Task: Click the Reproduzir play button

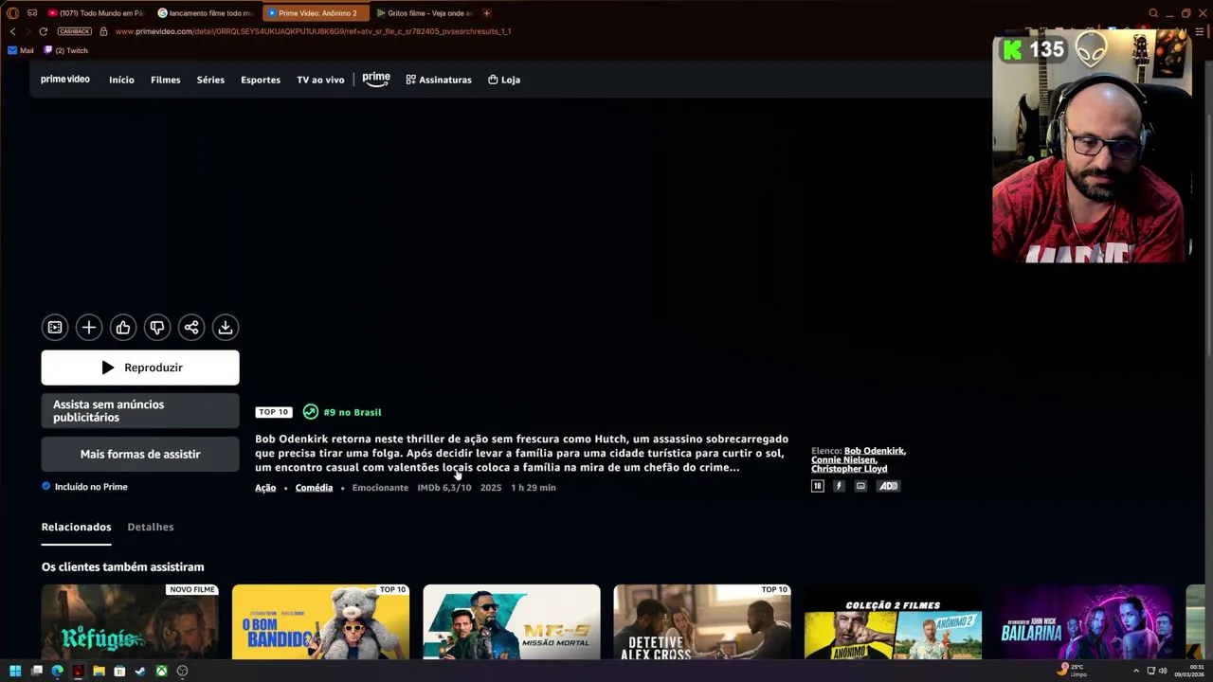Action: click(140, 368)
